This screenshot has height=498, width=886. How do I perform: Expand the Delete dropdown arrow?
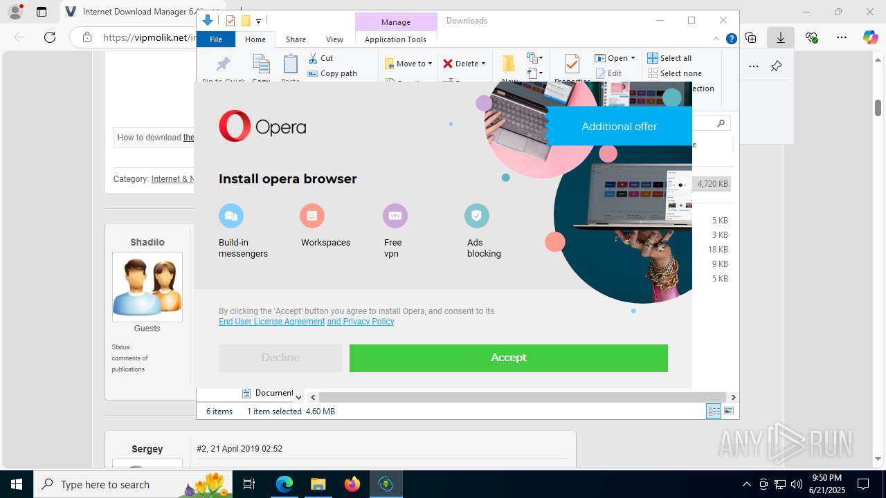[x=483, y=64]
